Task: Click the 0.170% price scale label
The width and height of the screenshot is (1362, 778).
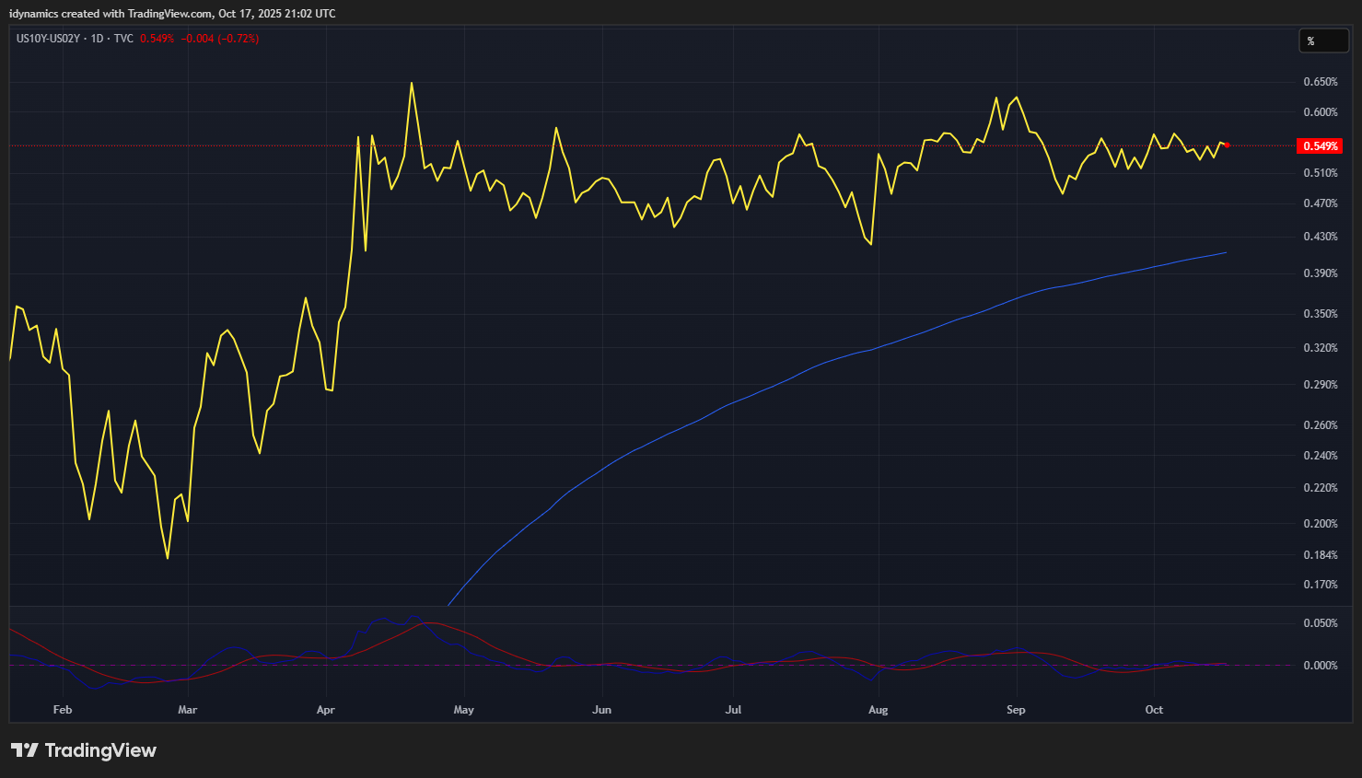Action: 1321,585
